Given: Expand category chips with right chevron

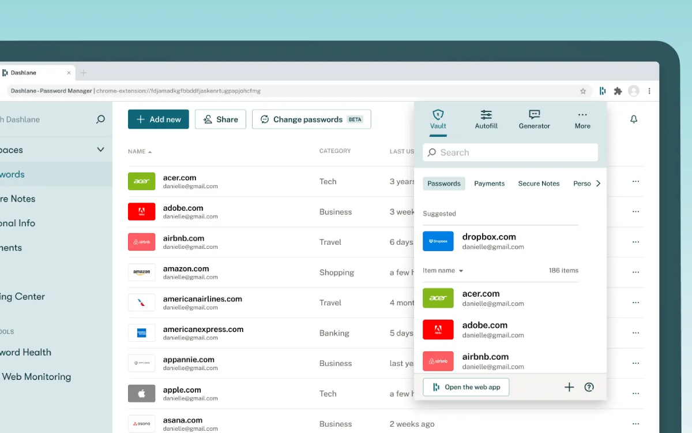Looking at the screenshot, I should [x=598, y=184].
